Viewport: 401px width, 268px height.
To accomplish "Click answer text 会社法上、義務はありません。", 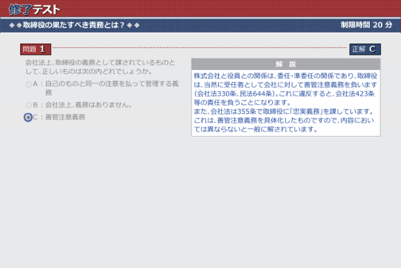I will tap(89, 105).
